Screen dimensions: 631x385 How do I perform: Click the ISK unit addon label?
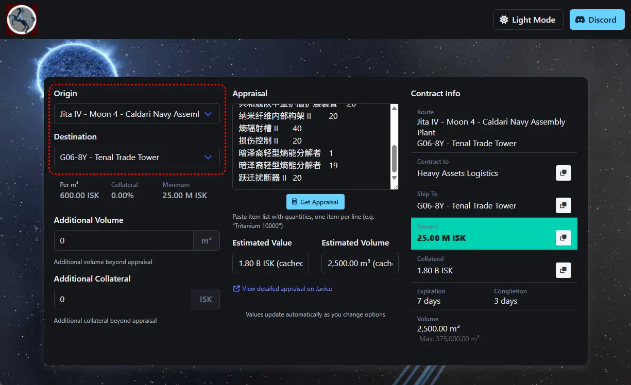click(206, 299)
